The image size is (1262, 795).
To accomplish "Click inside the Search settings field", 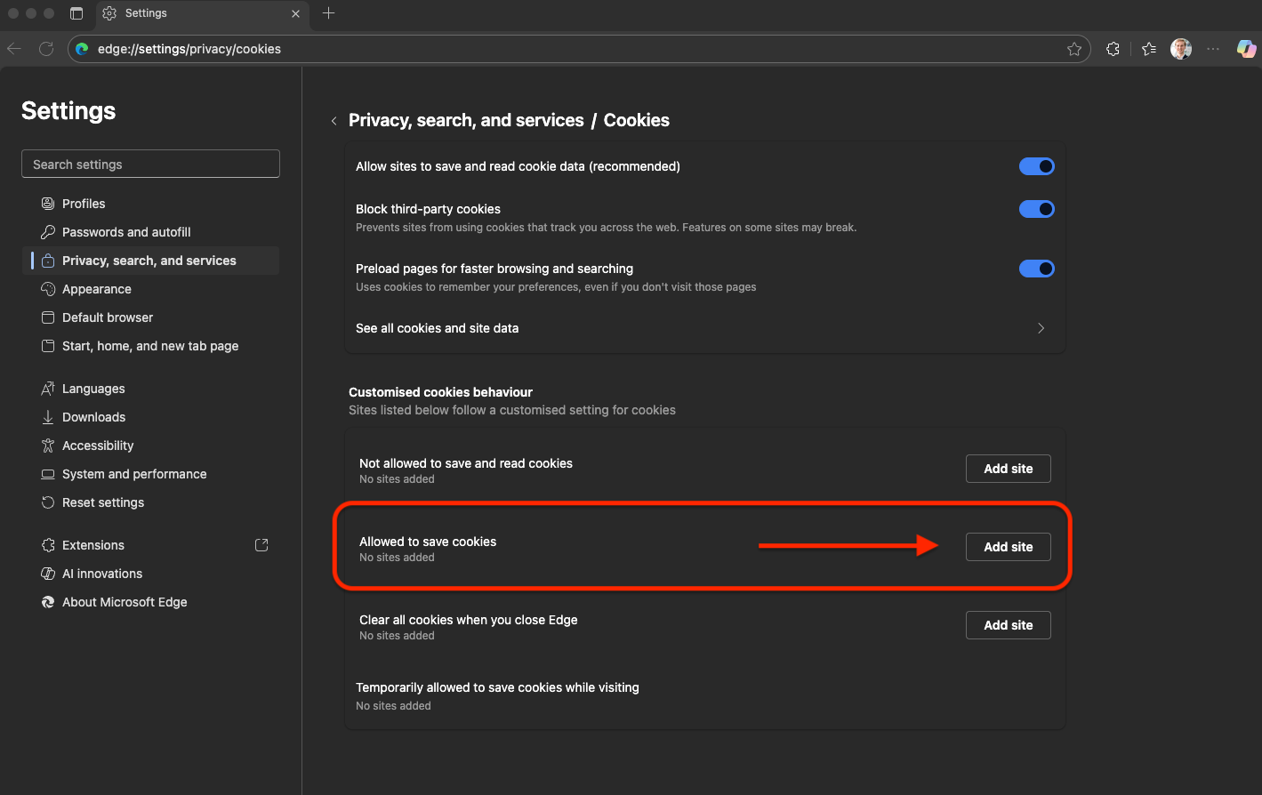I will 149,164.
